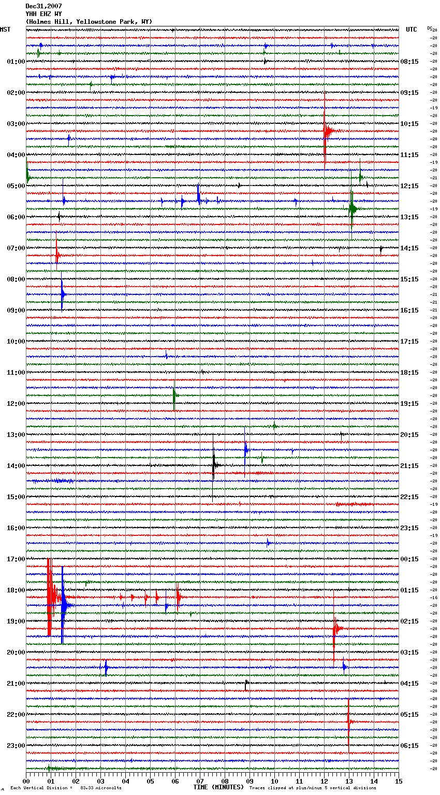Click the 09:15 UTC time label
440x795 pixels.
(409, 93)
